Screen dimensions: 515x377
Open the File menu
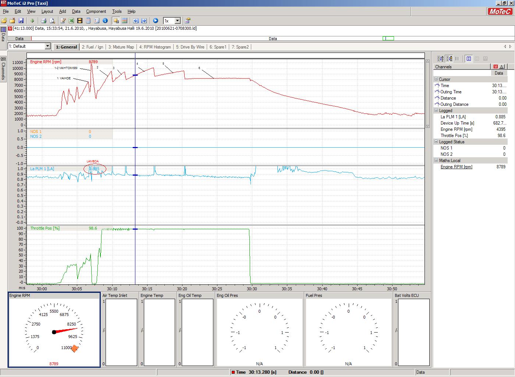point(6,11)
